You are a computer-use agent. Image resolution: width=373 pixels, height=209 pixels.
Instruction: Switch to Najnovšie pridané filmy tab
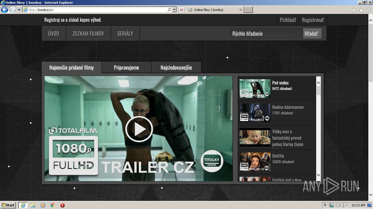coord(72,67)
